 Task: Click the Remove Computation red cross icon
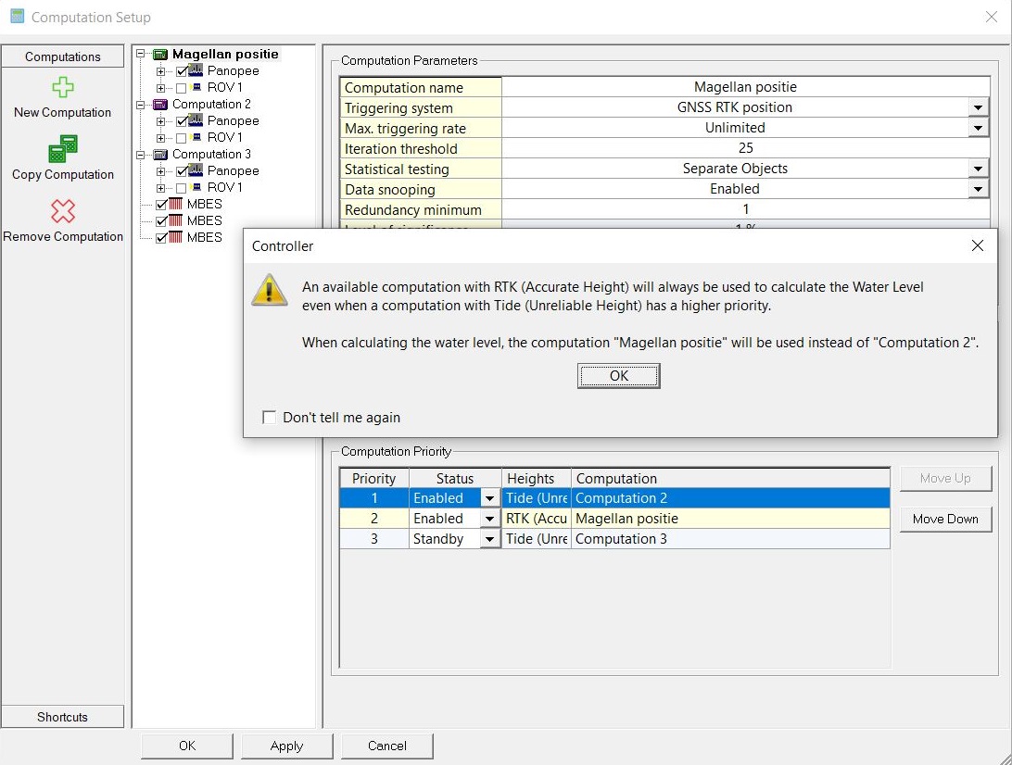(62, 211)
